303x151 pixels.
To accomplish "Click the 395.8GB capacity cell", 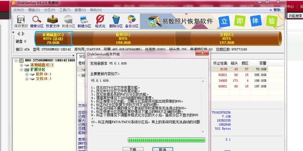I will point(260,75).
